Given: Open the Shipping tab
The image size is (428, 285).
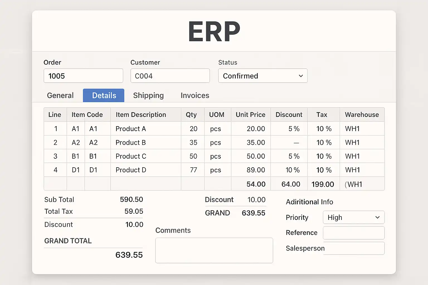Looking at the screenshot, I should pos(148,95).
